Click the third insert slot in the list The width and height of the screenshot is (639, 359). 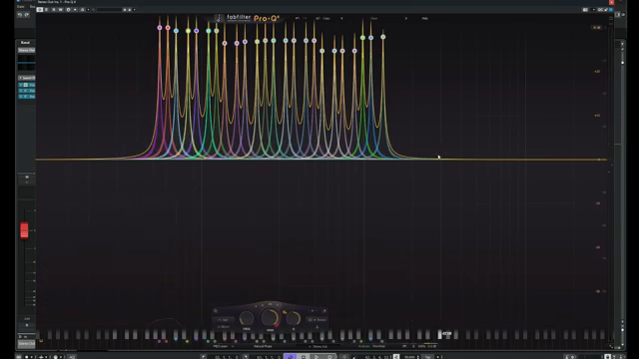point(27,97)
